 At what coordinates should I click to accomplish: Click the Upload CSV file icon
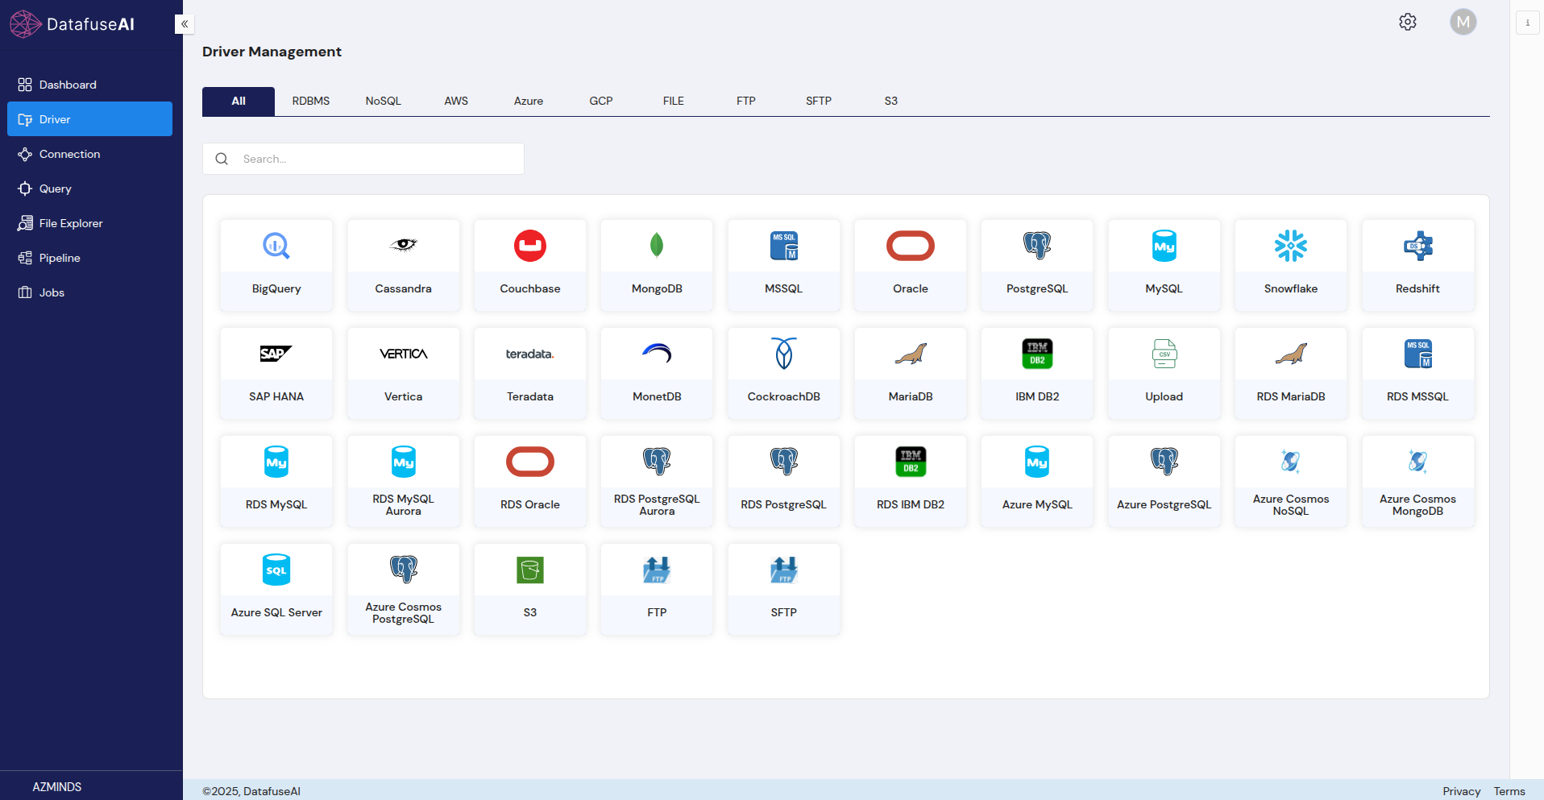tap(1164, 354)
